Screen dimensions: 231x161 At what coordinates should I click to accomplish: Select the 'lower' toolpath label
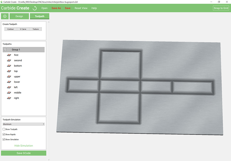click(17, 82)
